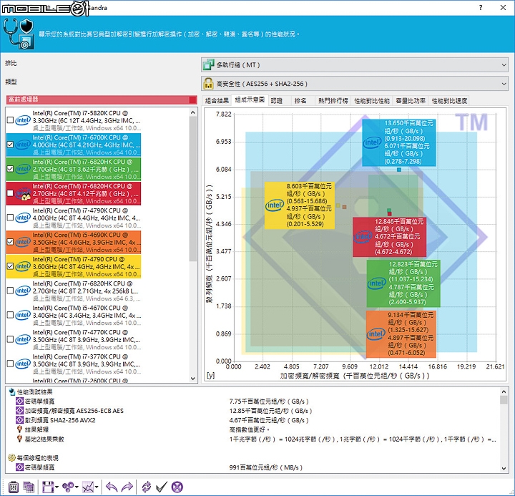The height and width of the screenshot is (496, 515).
Task: Click the purple cancel X icon
Action: pyautogui.click(x=177, y=487)
